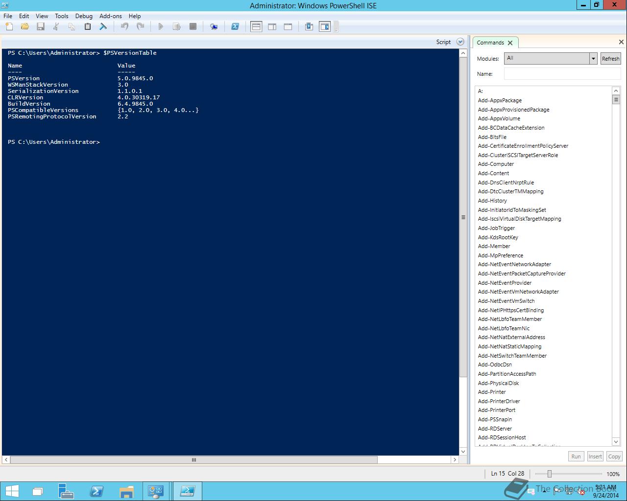Click the toolbar overflow options arrow
Viewport: 627px width, 501px height.
pos(336,28)
